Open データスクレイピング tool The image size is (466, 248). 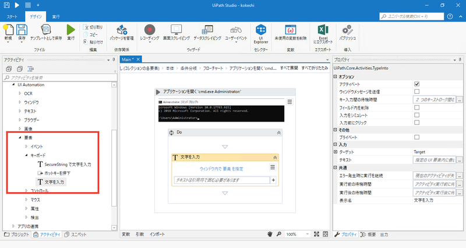click(207, 33)
